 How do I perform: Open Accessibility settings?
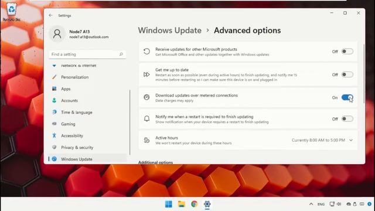[87, 135]
